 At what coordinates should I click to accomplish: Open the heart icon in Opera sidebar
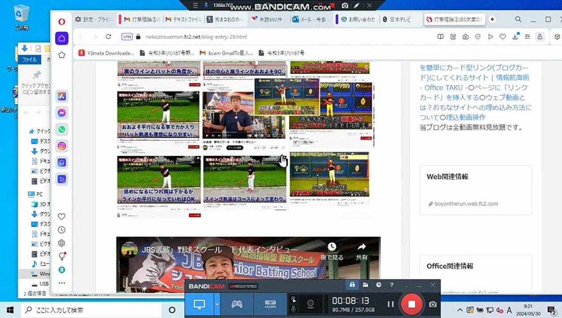click(x=62, y=216)
